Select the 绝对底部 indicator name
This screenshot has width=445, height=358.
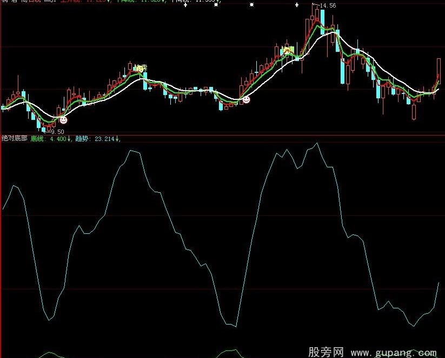tap(15, 138)
